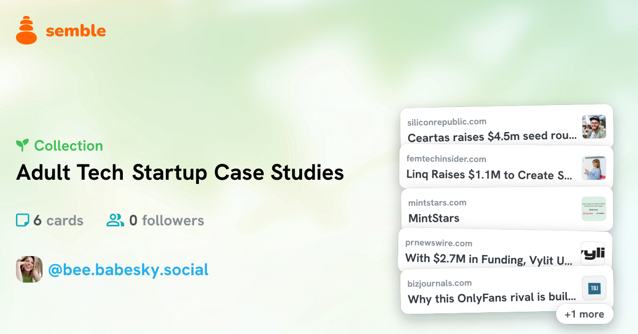638x334 pixels.
Task: Click the mintstars.com card thumbnail
Action: (593, 209)
